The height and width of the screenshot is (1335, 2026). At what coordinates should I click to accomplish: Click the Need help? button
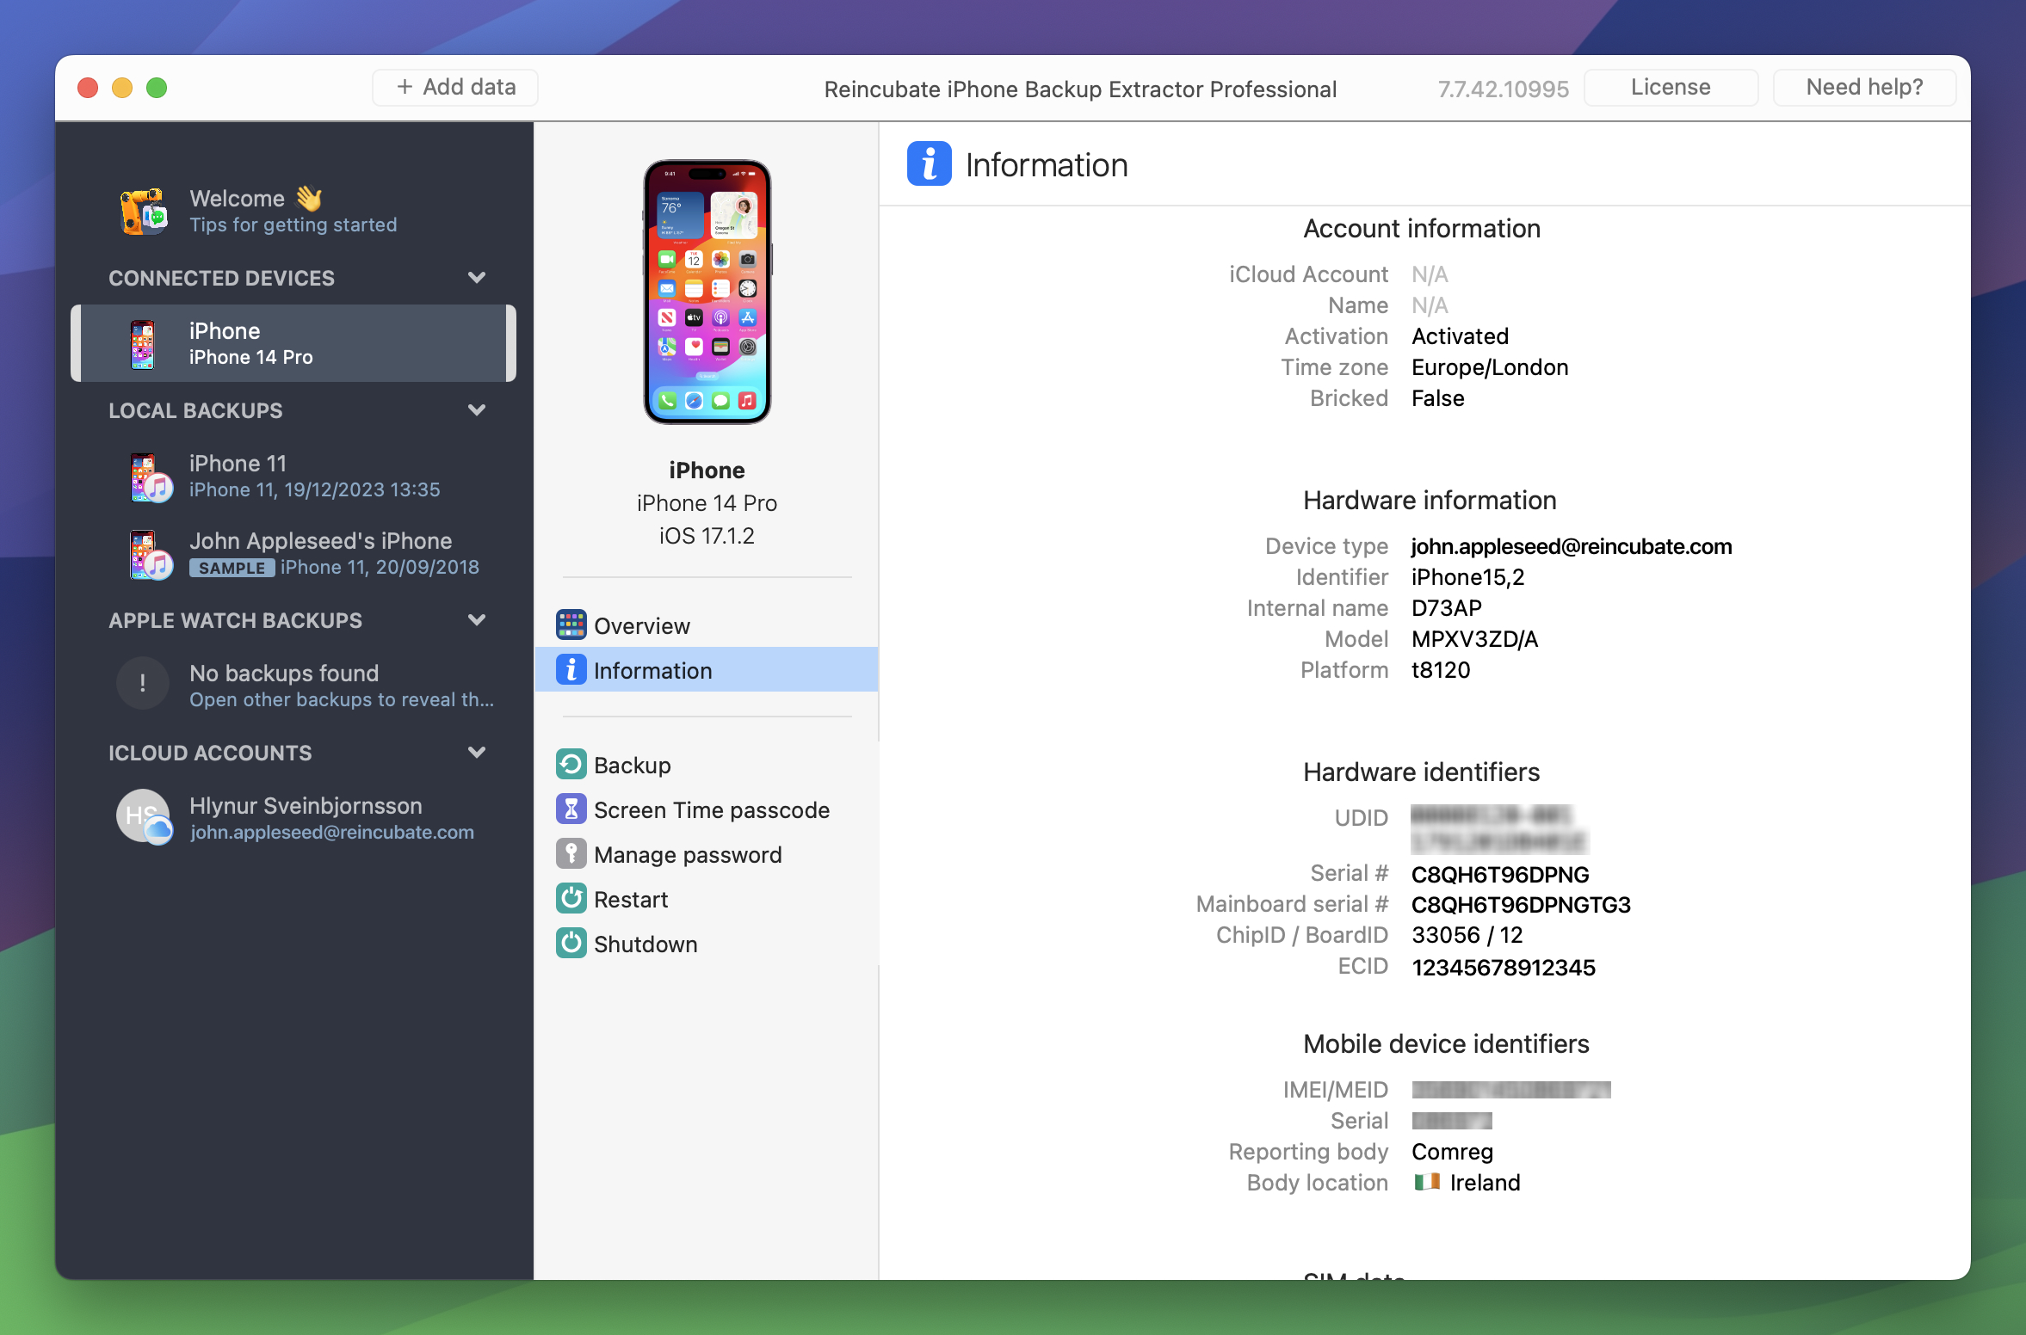(1863, 86)
